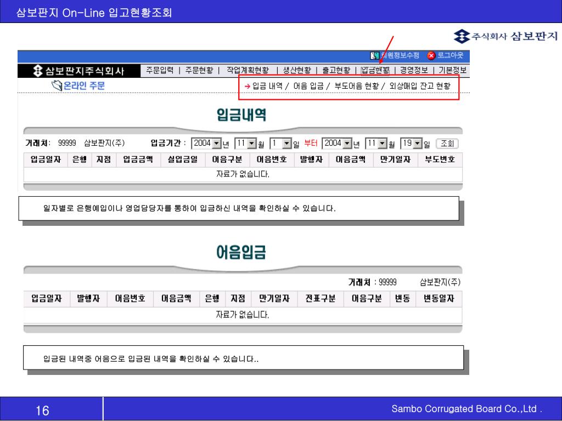Open the 주문현황 menu
The image size is (562, 421).
(199, 70)
